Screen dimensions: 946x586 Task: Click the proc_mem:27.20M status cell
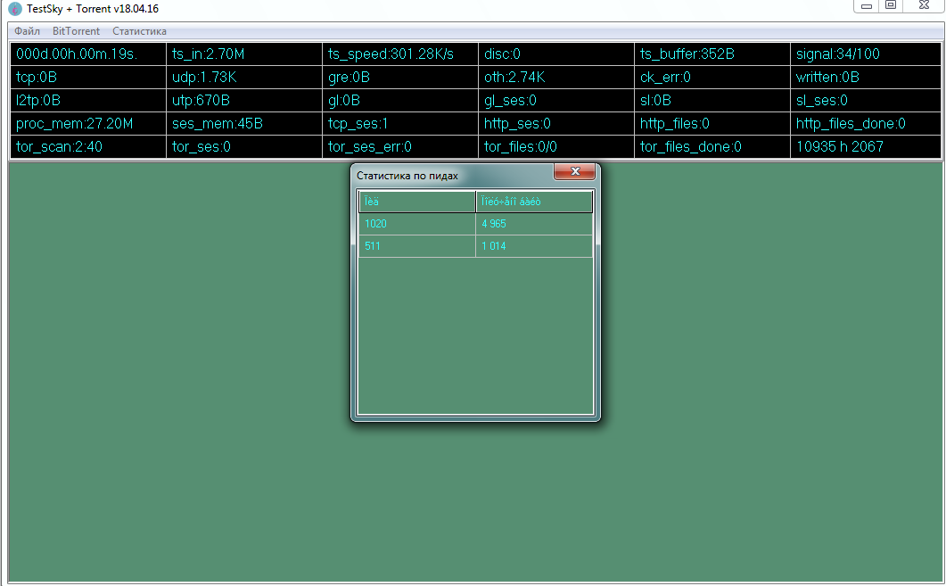(x=87, y=124)
